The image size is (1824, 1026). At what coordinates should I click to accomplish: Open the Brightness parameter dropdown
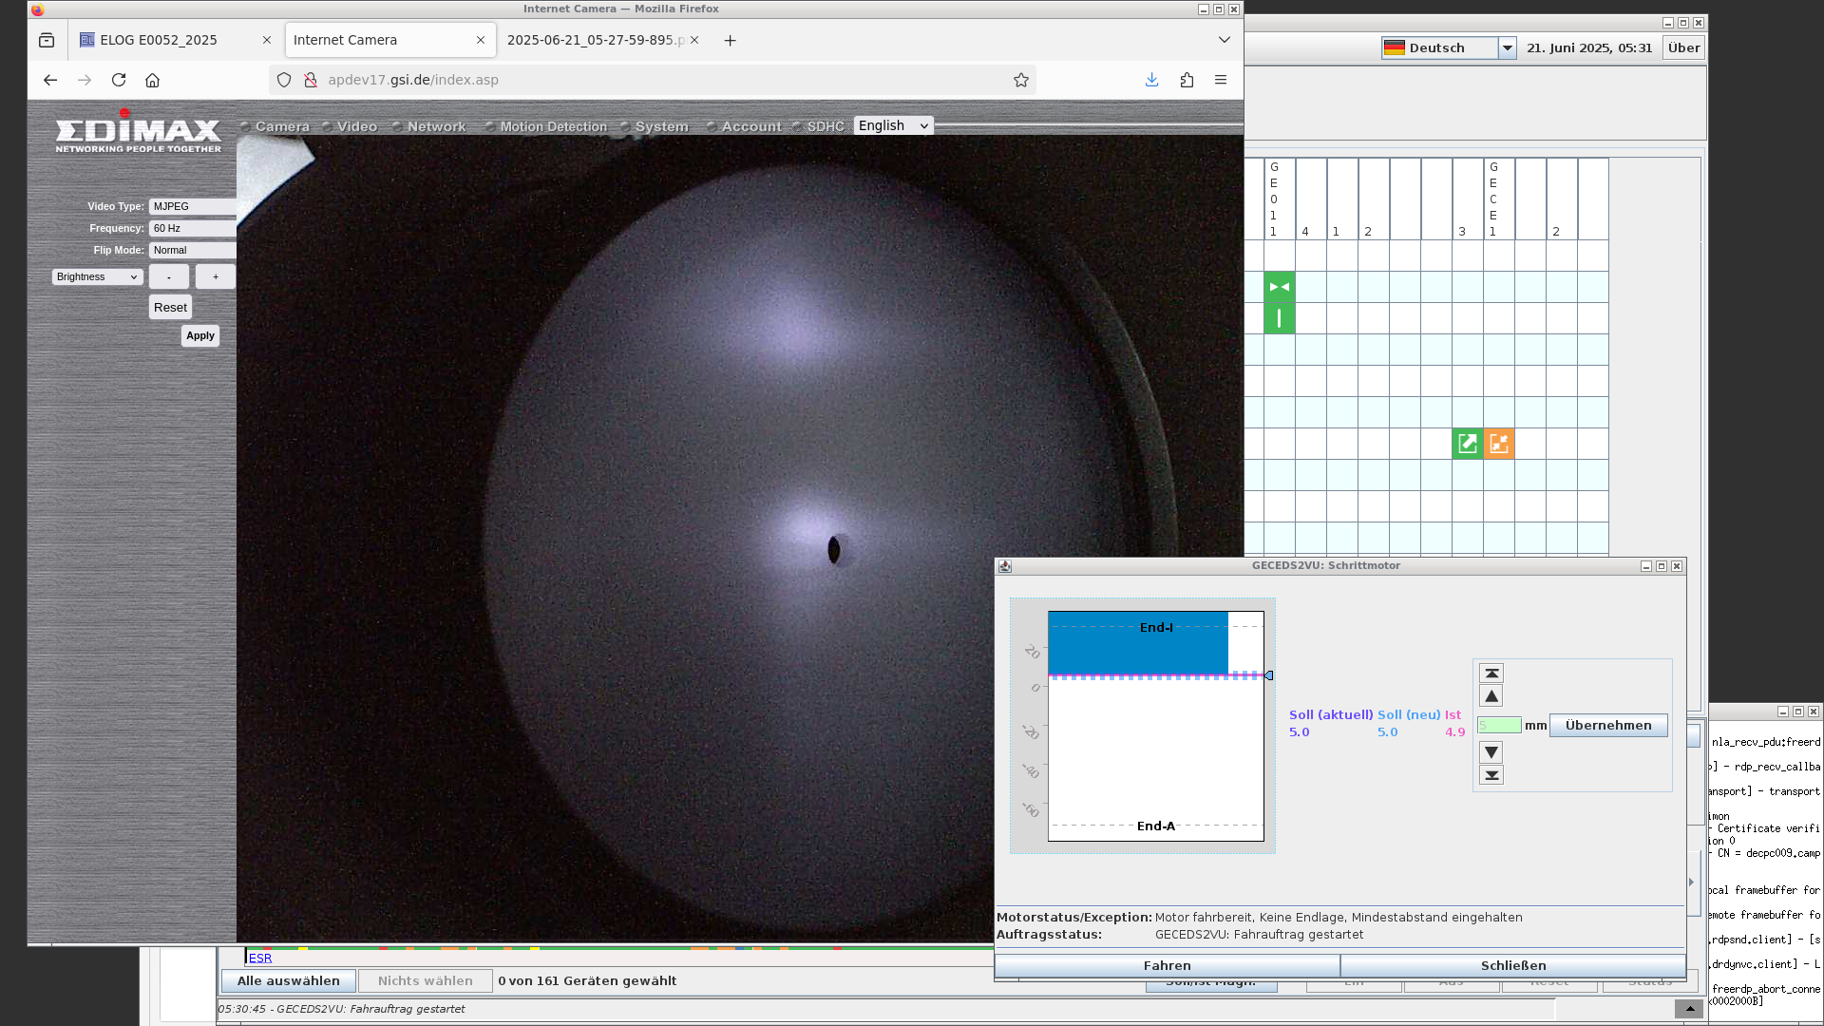coord(97,276)
